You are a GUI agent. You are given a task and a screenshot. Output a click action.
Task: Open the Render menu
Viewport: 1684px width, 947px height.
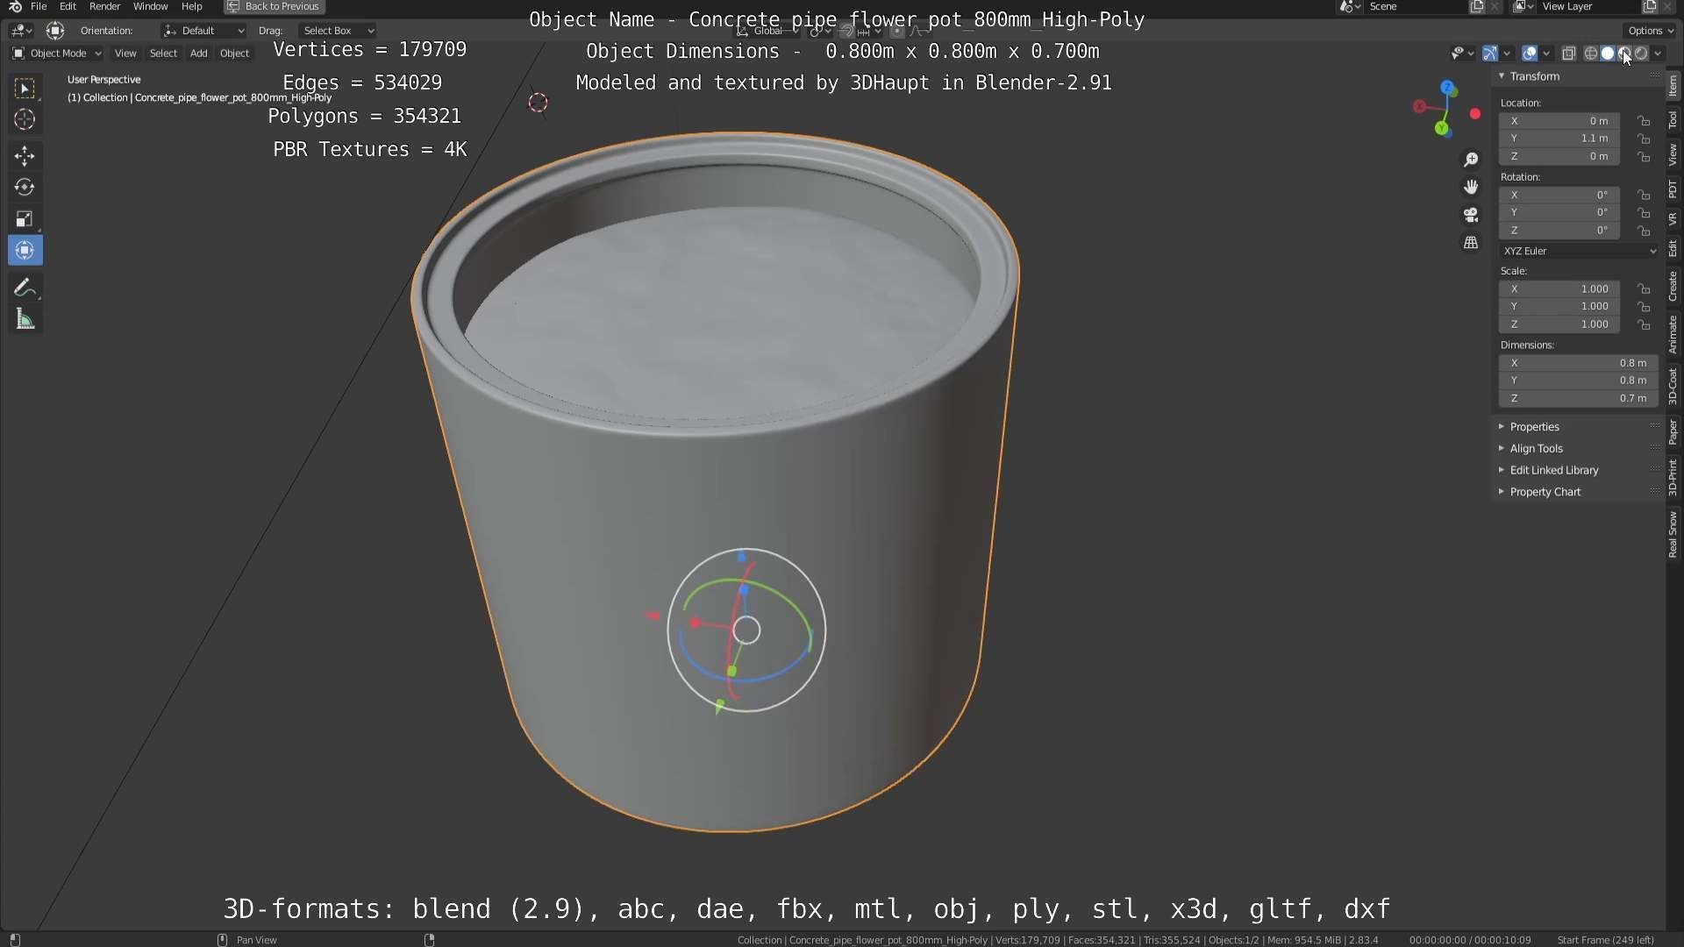click(105, 6)
